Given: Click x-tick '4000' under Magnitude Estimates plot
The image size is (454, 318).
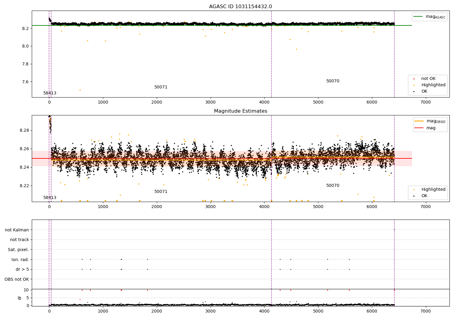Looking at the screenshot, I should pos(264,207).
